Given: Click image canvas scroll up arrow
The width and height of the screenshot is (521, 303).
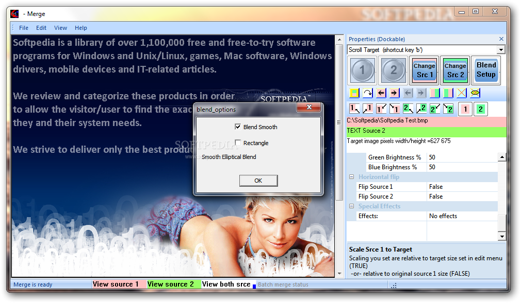Looking at the screenshot, I should [339, 40].
